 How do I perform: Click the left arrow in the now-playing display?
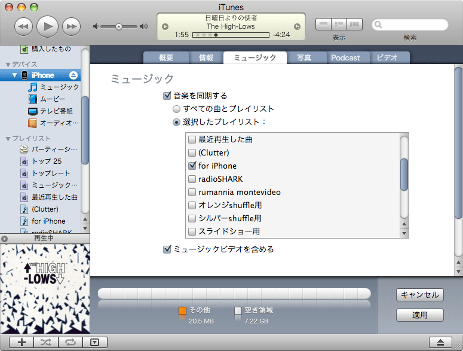click(165, 26)
